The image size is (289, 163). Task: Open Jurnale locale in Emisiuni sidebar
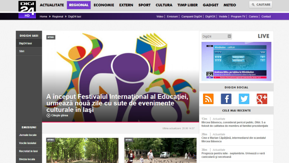tap(28, 135)
